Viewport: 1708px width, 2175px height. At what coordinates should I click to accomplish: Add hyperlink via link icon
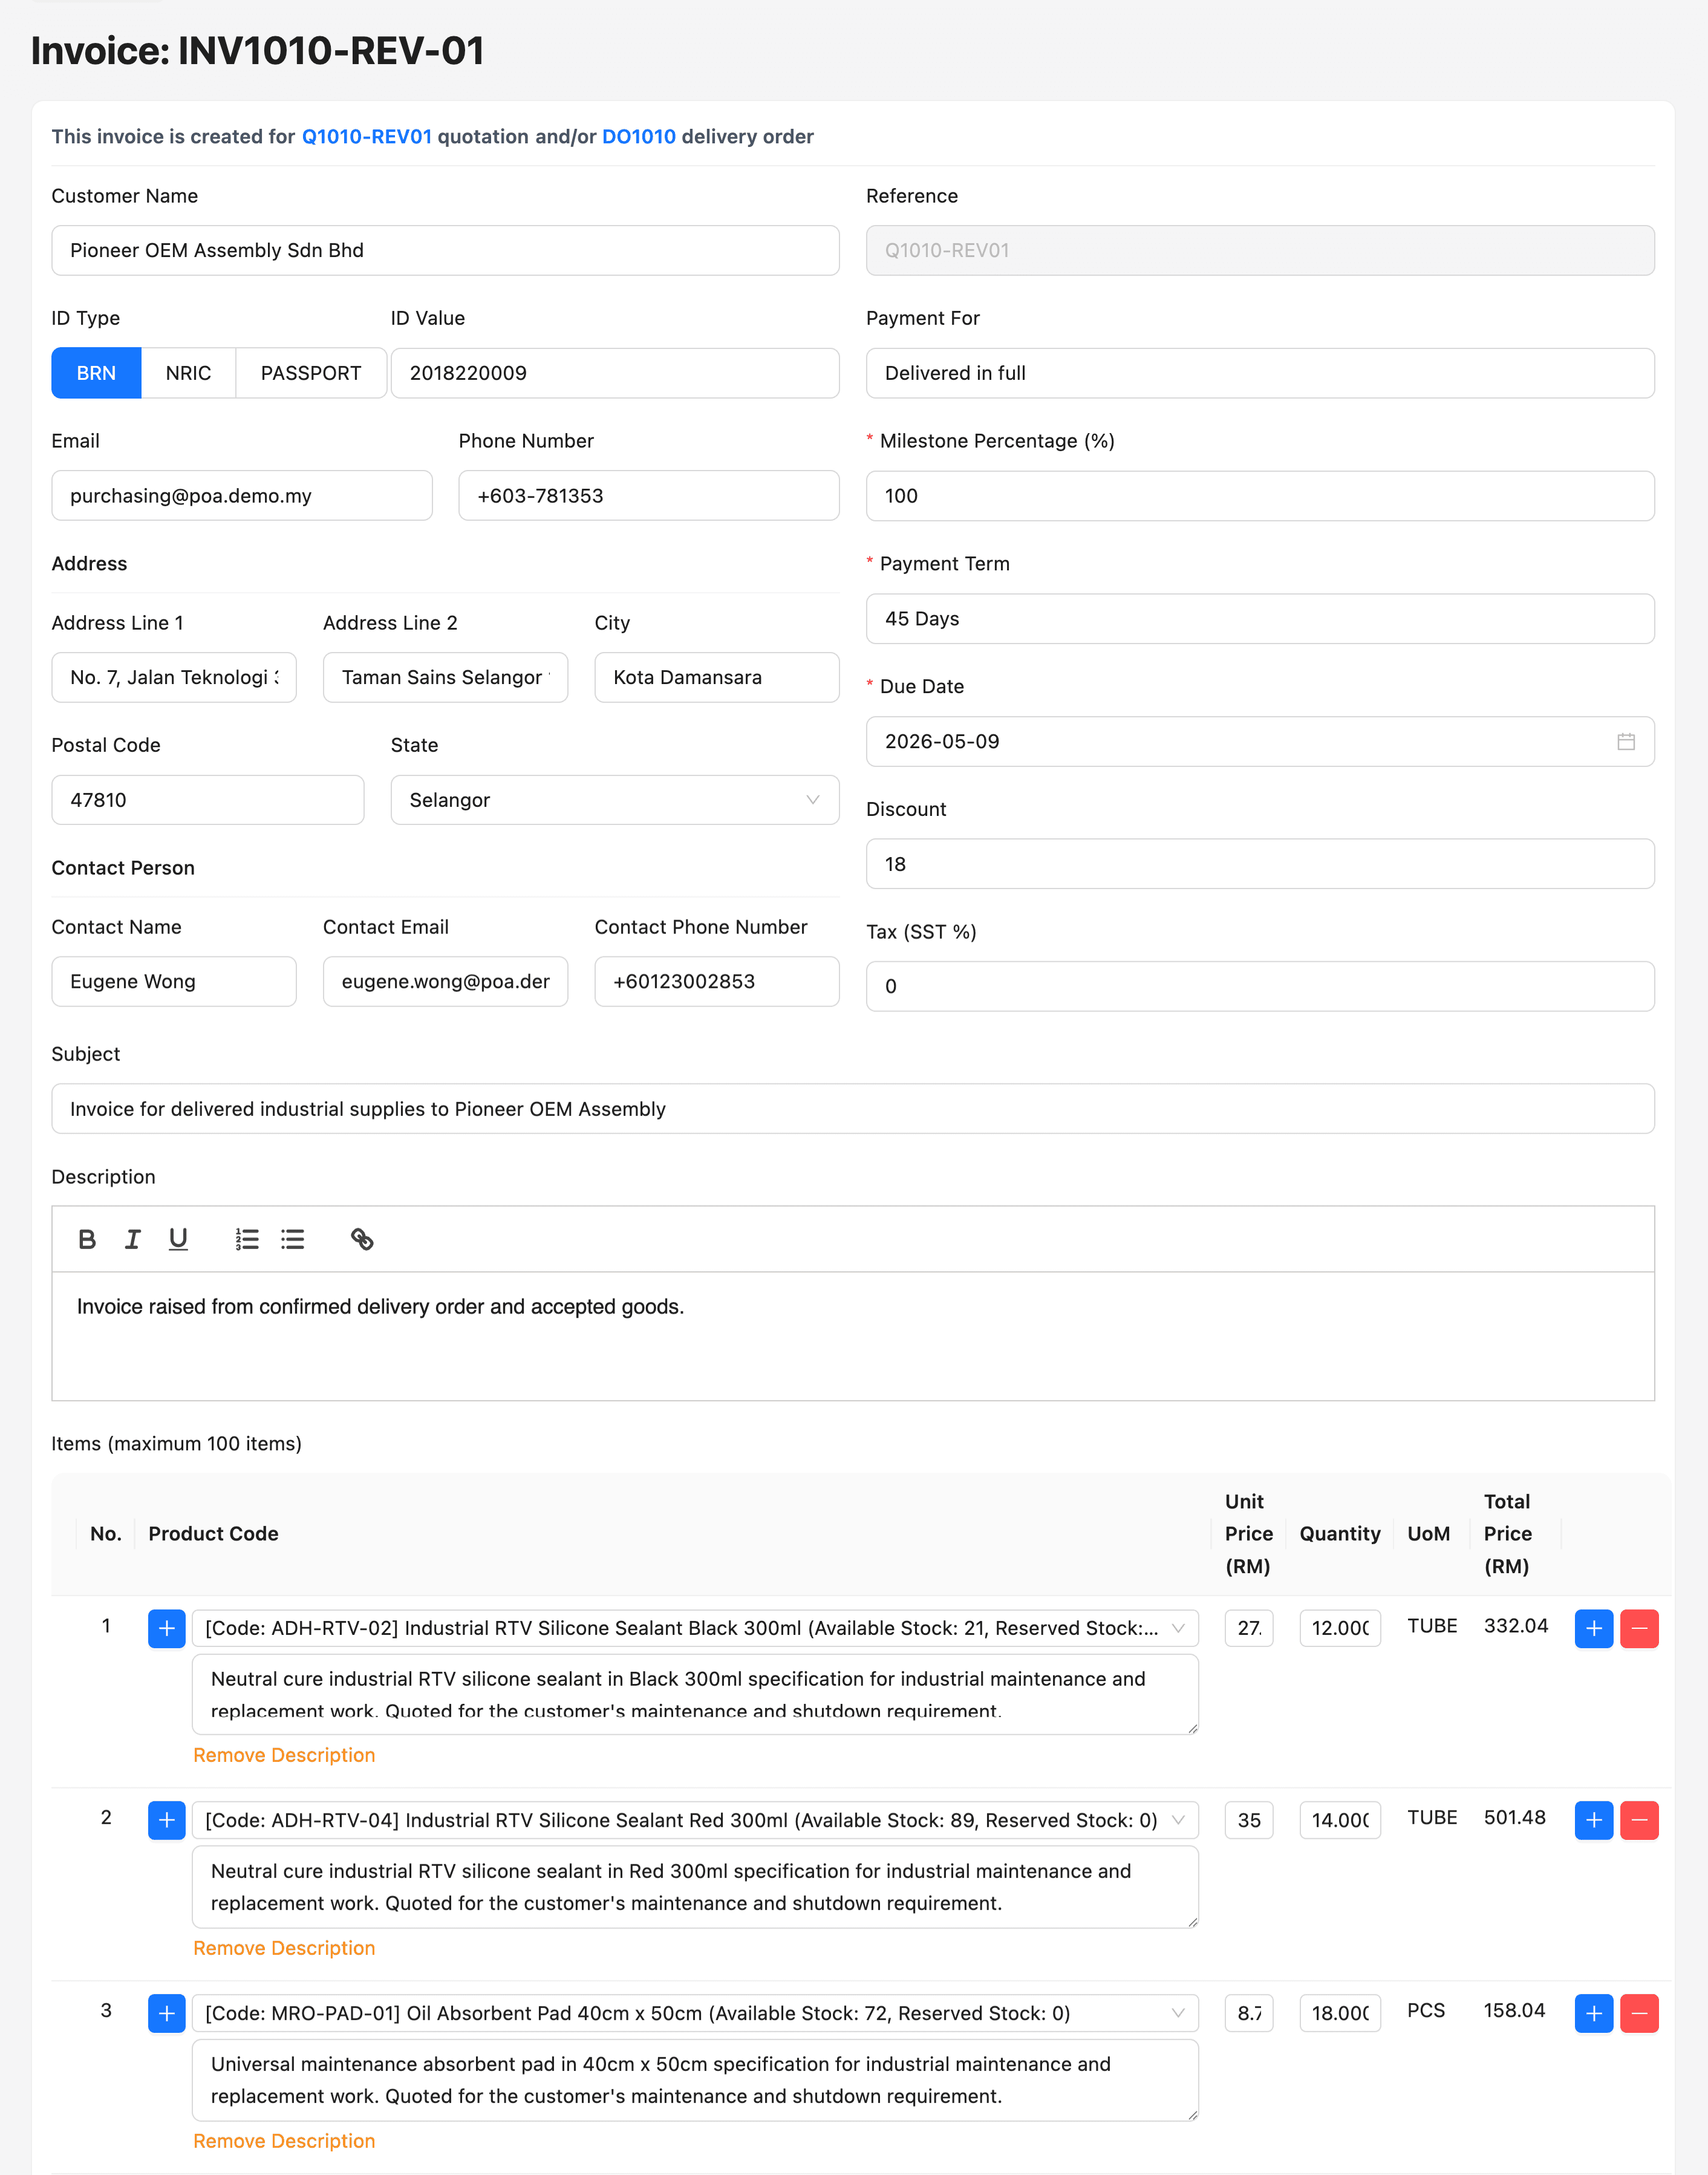[362, 1239]
